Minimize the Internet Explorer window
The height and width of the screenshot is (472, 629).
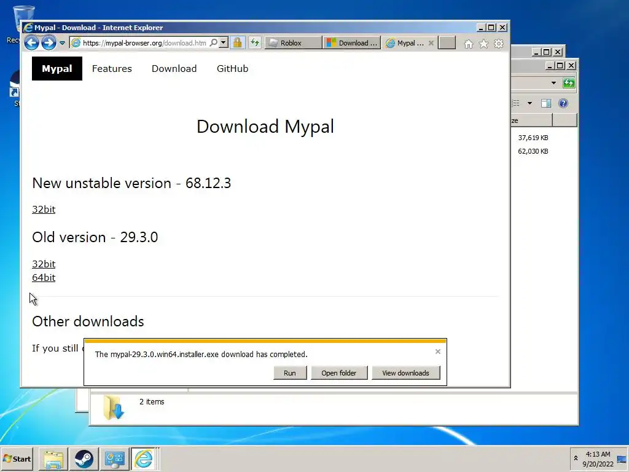480,28
